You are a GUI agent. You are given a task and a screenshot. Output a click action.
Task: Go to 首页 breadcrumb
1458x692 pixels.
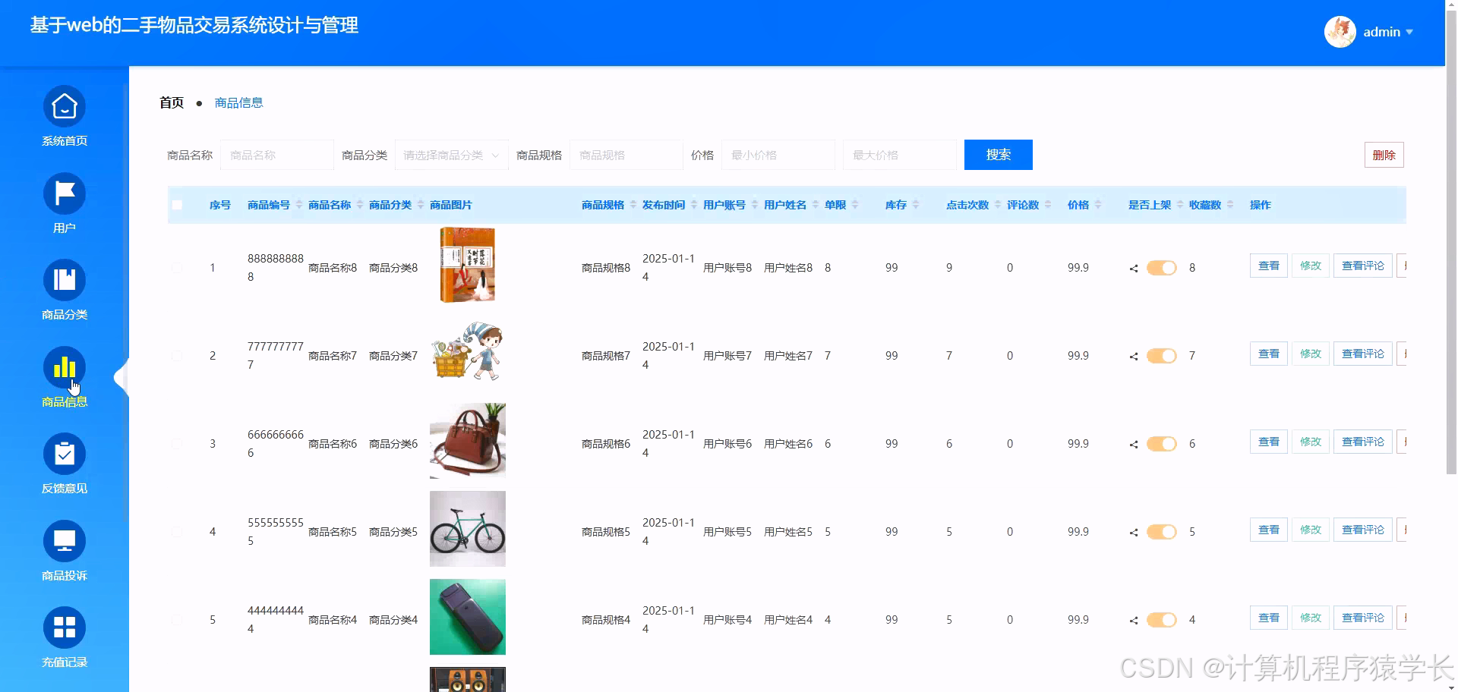click(x=172, y=102)
